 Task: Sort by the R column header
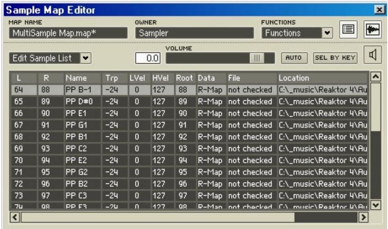50,78
